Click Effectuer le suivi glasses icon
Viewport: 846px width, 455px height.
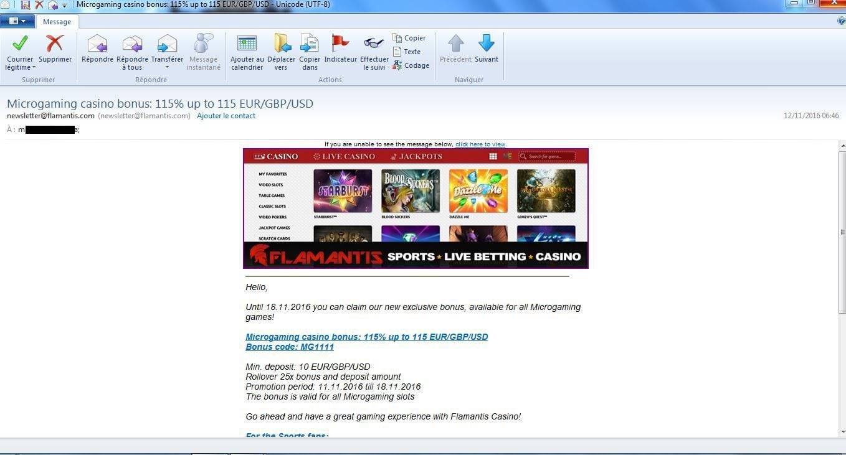pos(374,43)
